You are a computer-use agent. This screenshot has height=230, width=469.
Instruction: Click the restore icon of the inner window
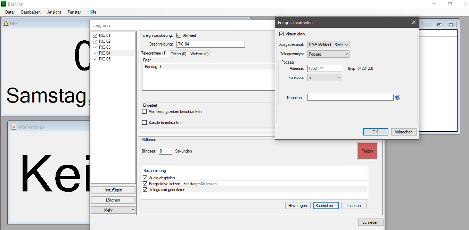[x=439, y=25]
